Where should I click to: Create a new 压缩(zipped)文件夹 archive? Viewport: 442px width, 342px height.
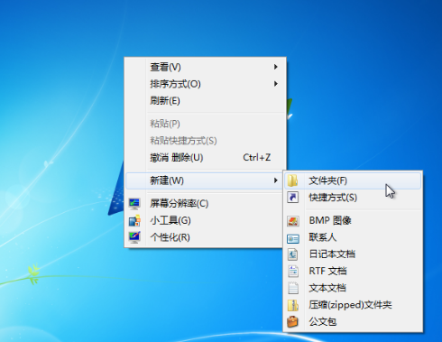coord(353,305)
